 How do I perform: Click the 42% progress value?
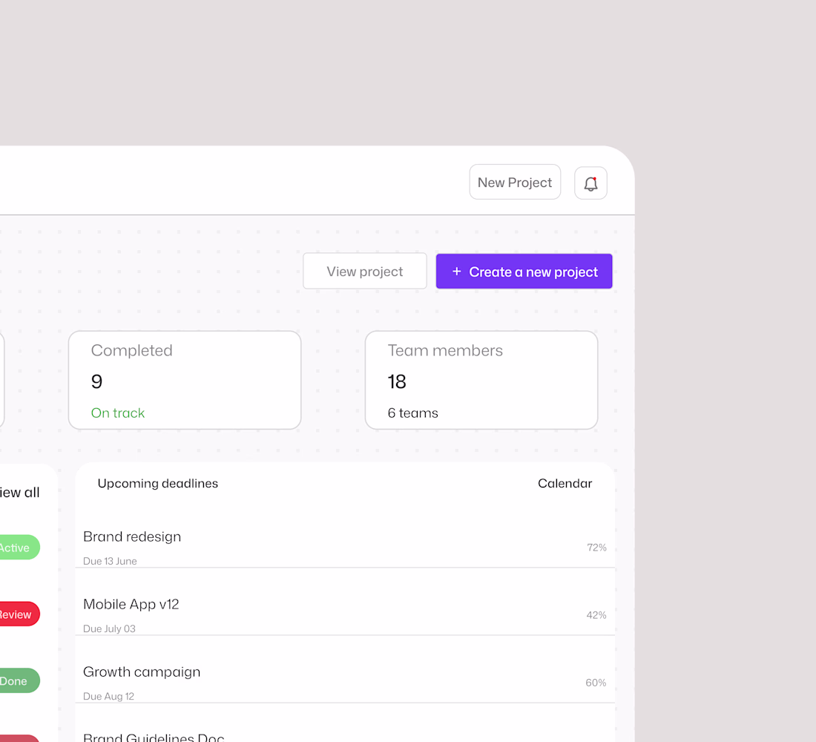click(596, 615)
